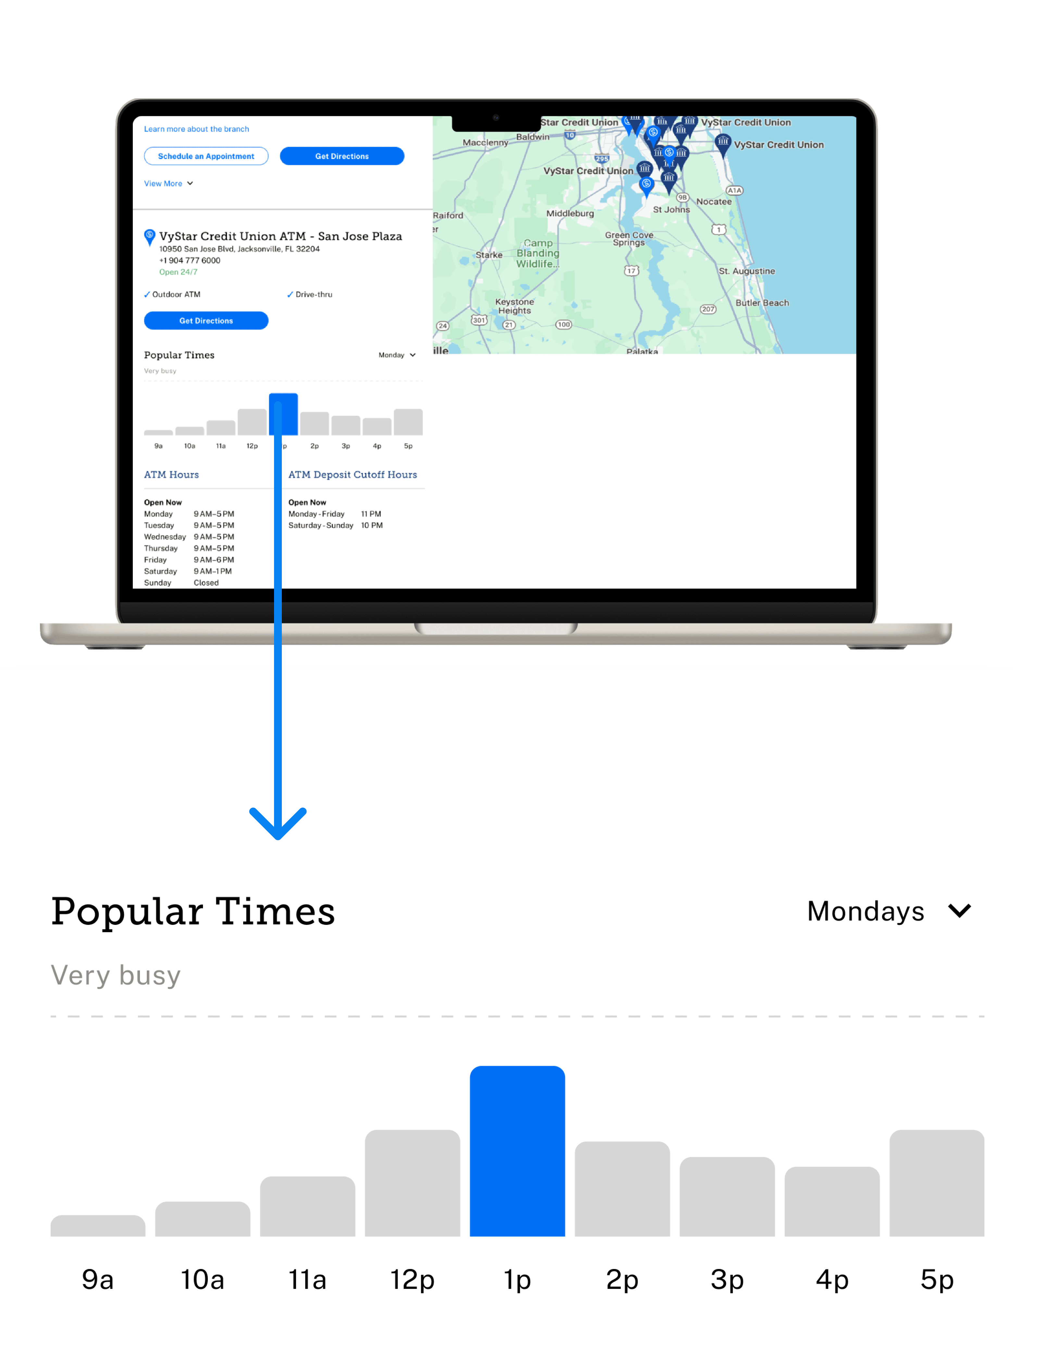The width and height of the screenshot is (1039, 1370).
Task: Click the Outdoor ATM checkmark icon
Action: pos(147,295)
